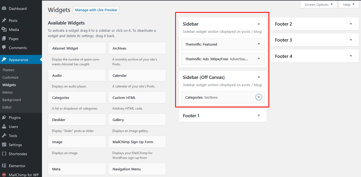Viewport: 361px width, 177px height.
Task: Click the Dashboard gauge icon
Action: point(4,9)
